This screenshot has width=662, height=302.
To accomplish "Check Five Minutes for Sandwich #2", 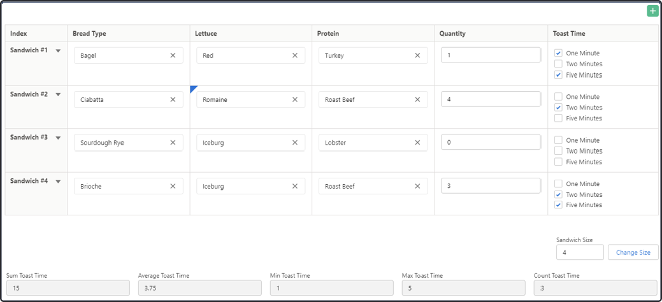I will click(x=558, y=119).
